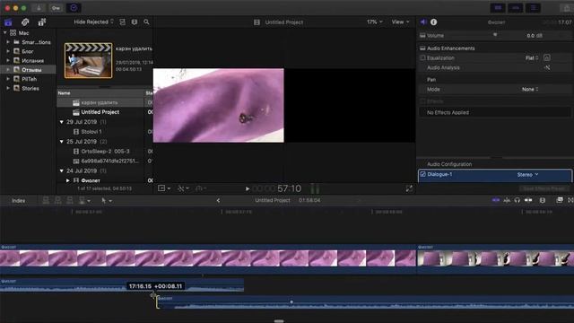This screenshot has width=574, height=323.
Task: Open clip appearance filmstrip icon
Action: (543, 200)
